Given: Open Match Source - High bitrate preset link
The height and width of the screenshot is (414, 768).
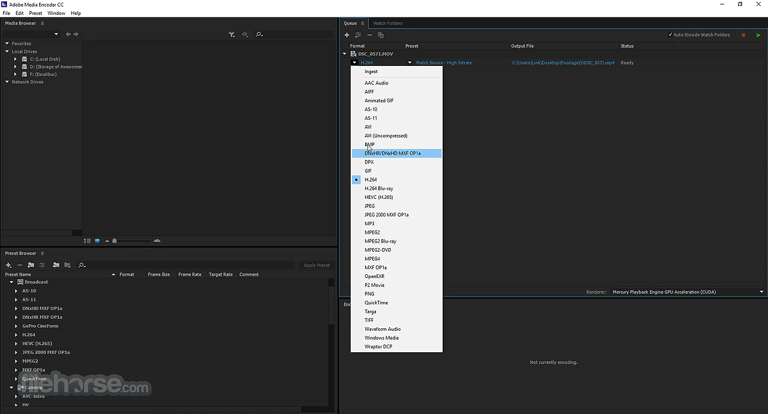Looking at the screenshot, I should [x=444, y=63].
